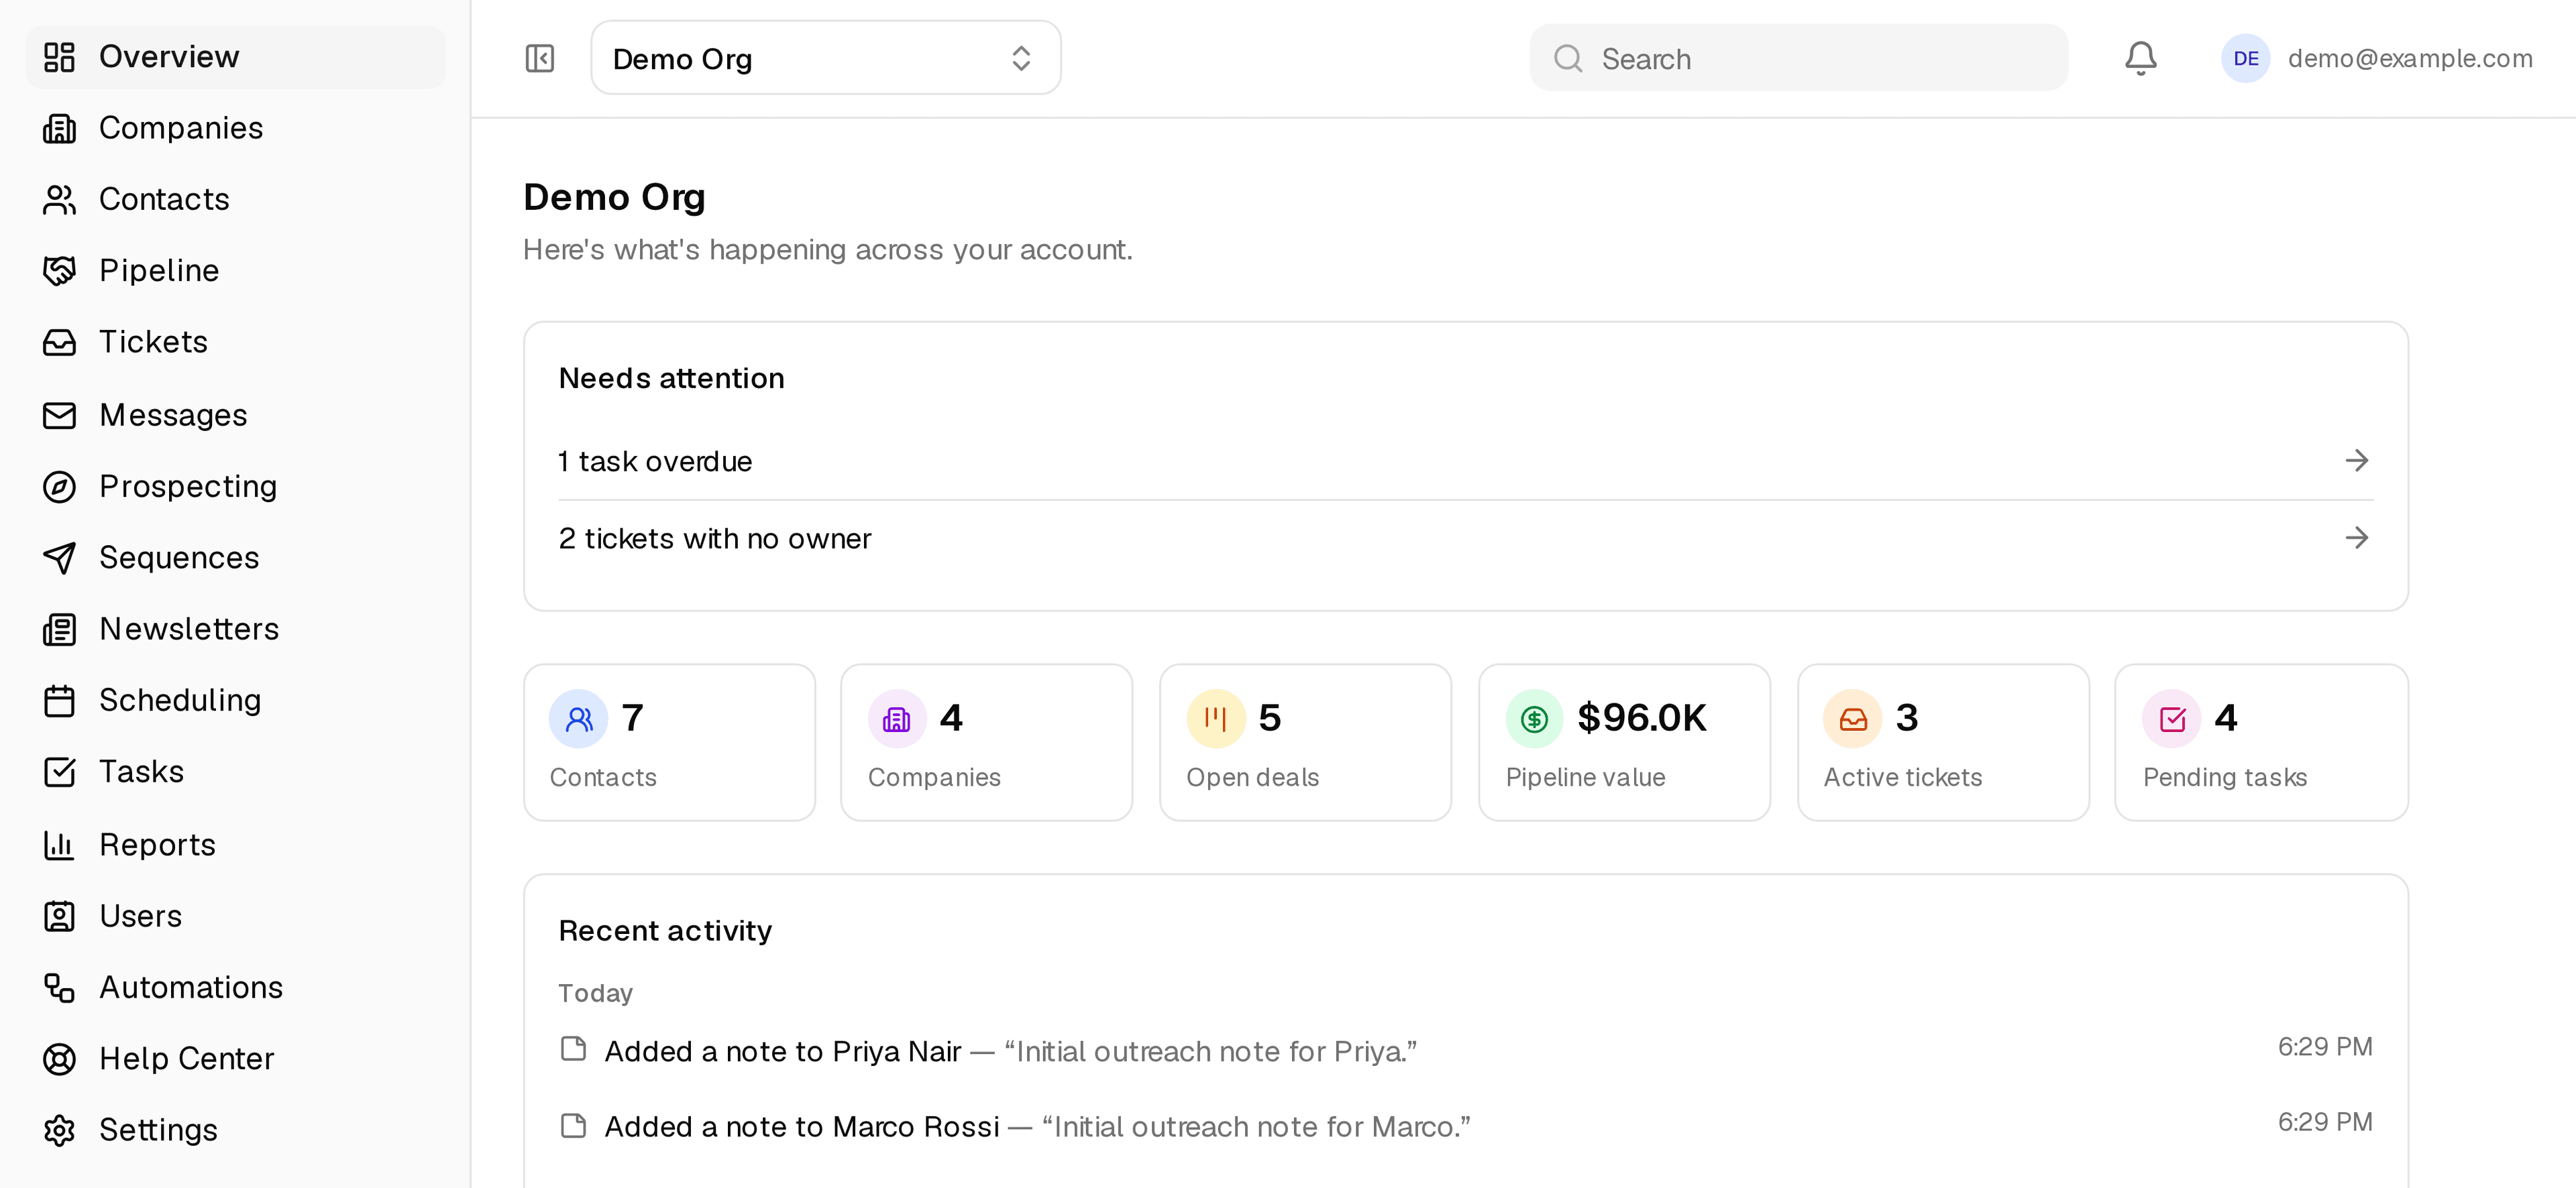Open the 4 Companies stat card
Viewport: 2576px width, 1188px height.
coord(986,742)
